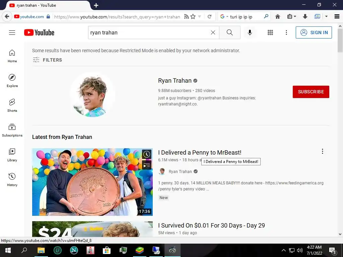The image size is (343, 257).
Task: Click the New badge on penny video
Action: click(x=163, y=197)
